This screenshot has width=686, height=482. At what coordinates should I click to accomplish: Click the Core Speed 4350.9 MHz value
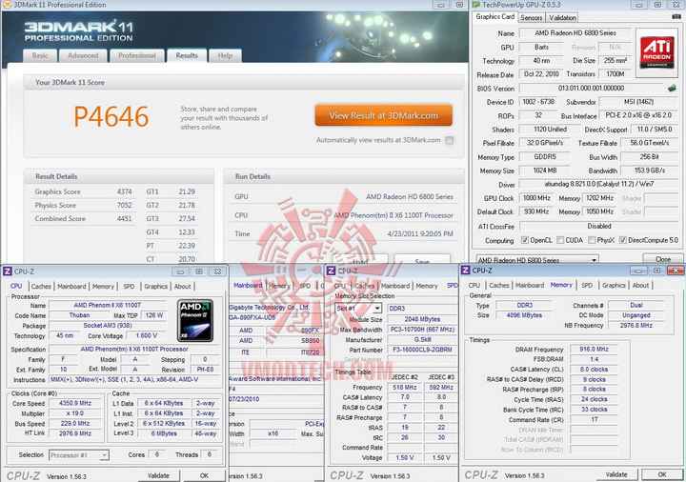pos(75,403)
